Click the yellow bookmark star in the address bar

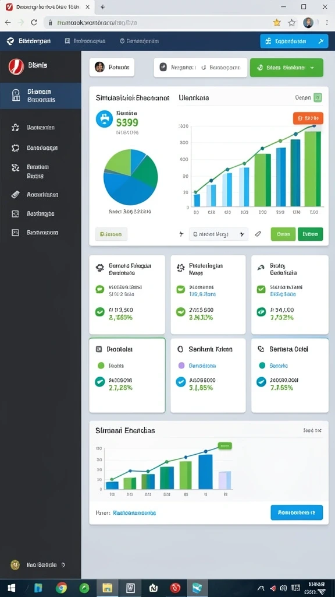[x=276, y=23]
